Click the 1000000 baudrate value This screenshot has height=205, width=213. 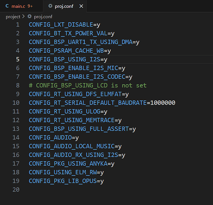point(163,103)
